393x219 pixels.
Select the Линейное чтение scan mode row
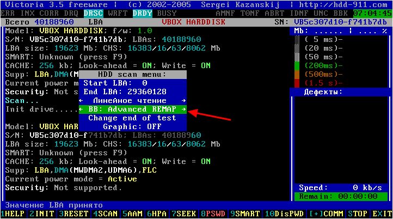pos(133,101)
